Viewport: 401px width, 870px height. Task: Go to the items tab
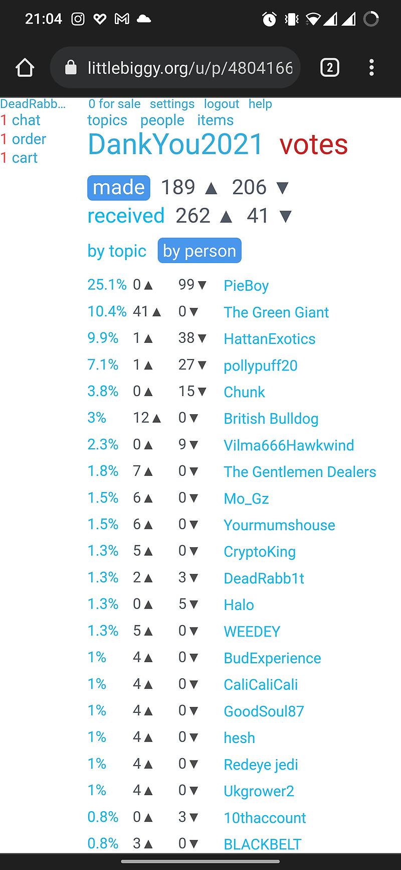215,120
